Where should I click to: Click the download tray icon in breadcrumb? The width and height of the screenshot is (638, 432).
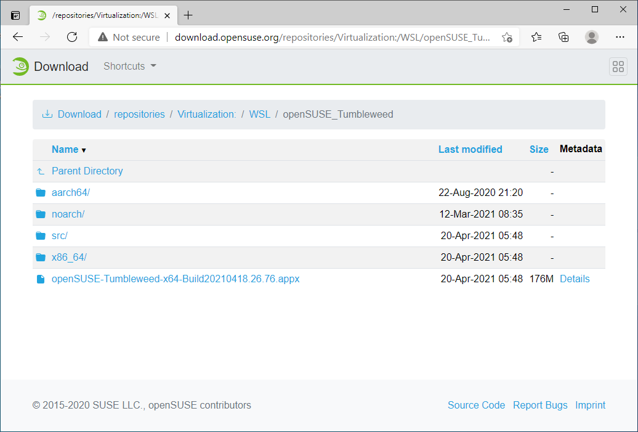[x=47, y=114]
